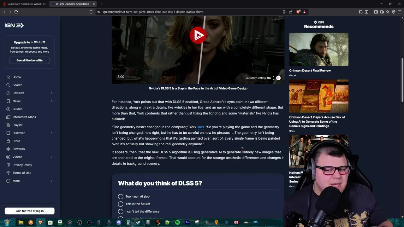Image resolution: width=404 pixels, height=227 pixels.
Task: Open the extensions puzzle icon
Action: click(361, 12)
